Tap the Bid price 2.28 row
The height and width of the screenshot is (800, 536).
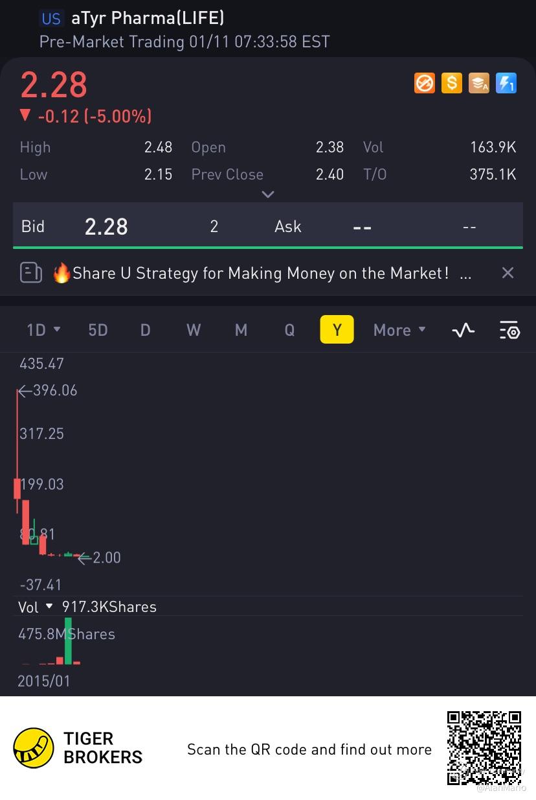pyautogui.click(x=106, y=226)
